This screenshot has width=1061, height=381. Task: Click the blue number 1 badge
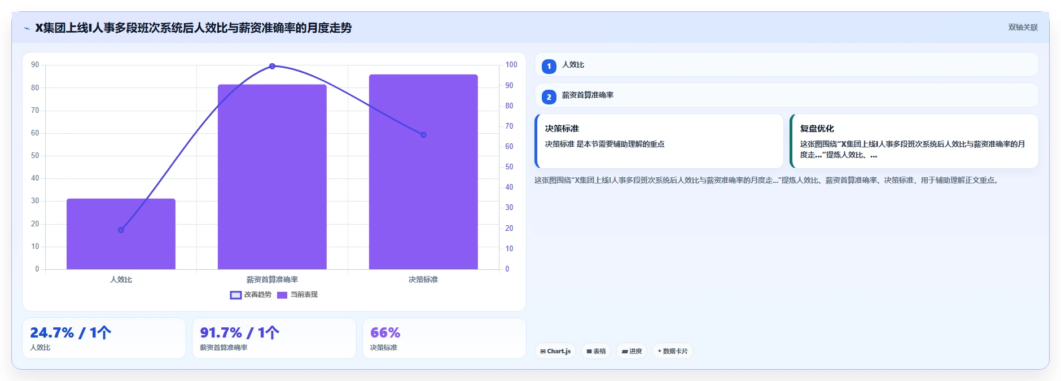[x=549, y=66]
